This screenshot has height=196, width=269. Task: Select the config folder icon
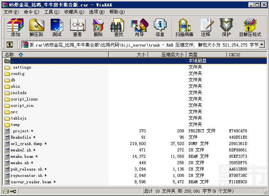[x=7, y=73]
